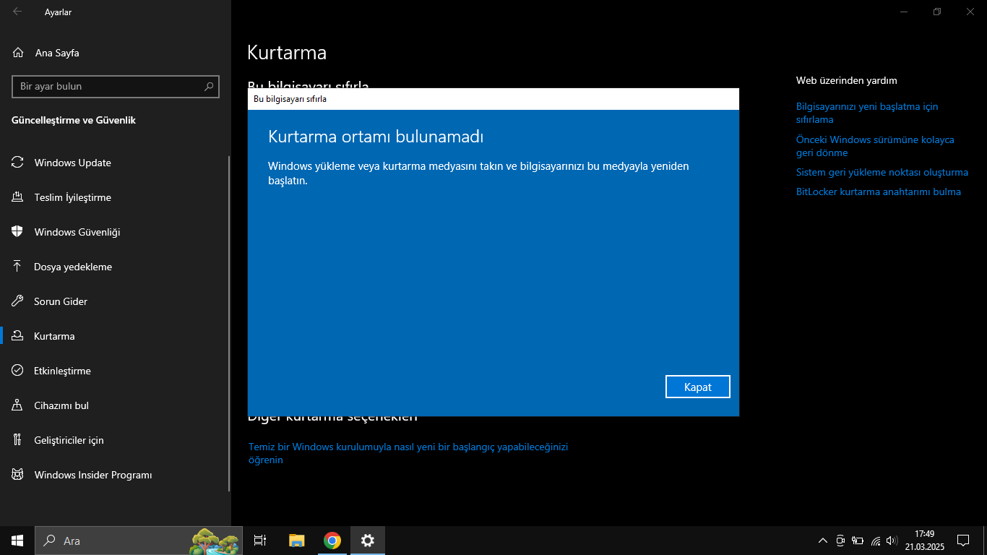Open 'Önceki Windows sürümüne kolayca geri dönme' link
987x555 pixels.
coord(875,146)
